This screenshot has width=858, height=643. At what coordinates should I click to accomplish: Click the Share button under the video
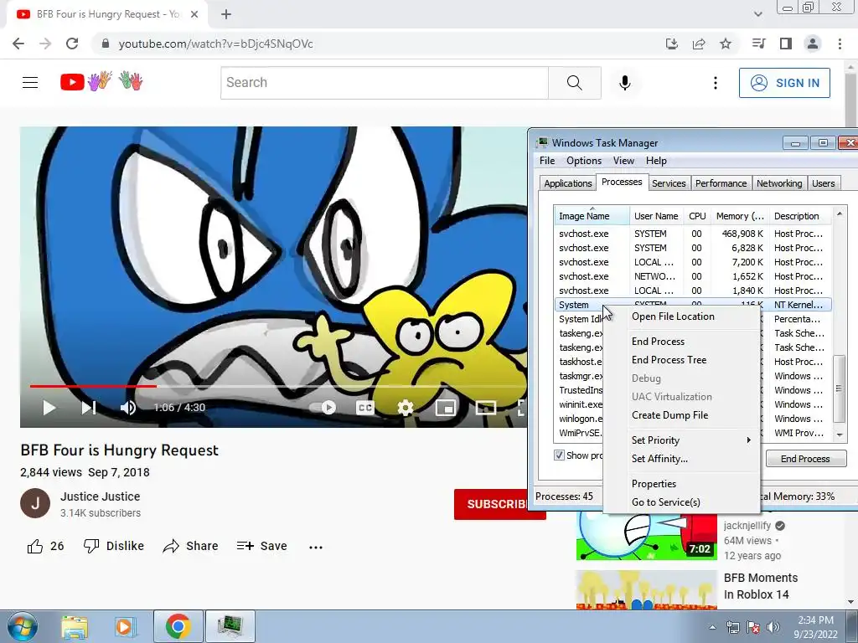(190, 546)
